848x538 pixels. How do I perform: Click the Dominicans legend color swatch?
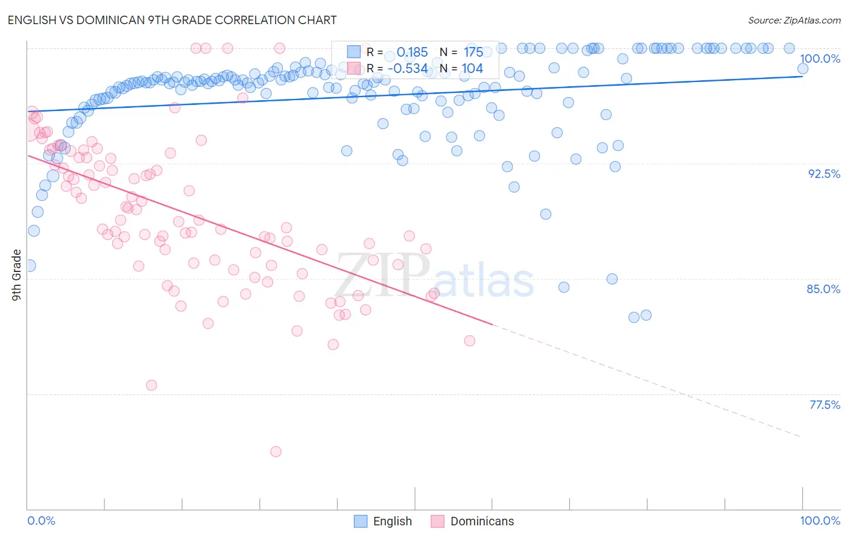pyautogui.click(x=437, y=521)
